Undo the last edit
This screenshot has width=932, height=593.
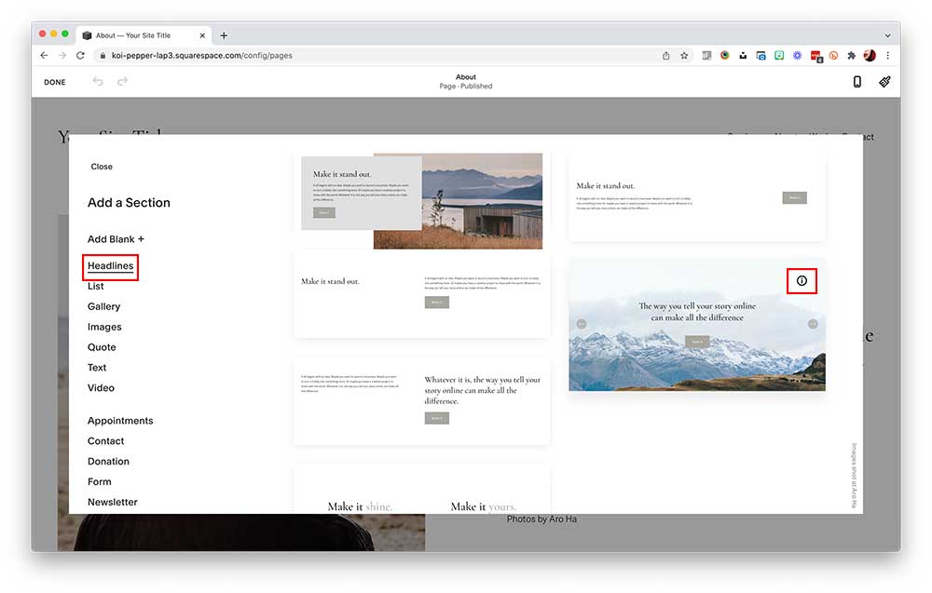pyautogui.click(x=98, y=81)
